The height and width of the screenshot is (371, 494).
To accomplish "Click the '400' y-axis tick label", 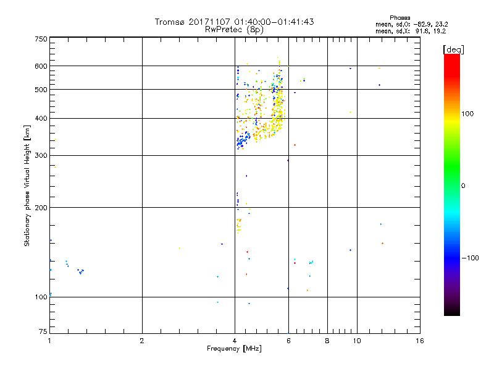I will click(41, 118).
